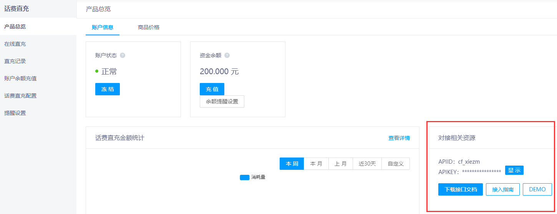The width and height of the screenshot is (557, 214).
Task: Select 提醒设置 in the sidebar
Action: coord(15,113)
